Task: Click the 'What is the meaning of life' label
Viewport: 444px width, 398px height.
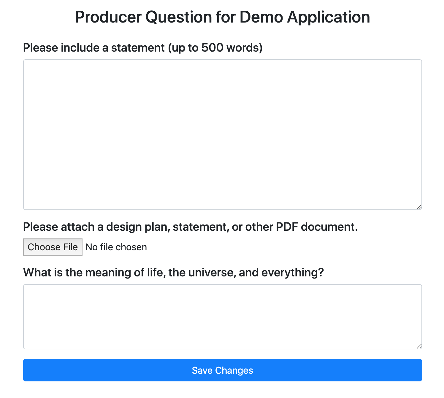Action: click(x=173, y=273)
